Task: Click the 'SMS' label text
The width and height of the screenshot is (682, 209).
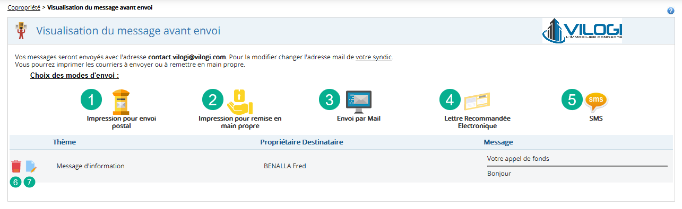Action: [596, 119]
